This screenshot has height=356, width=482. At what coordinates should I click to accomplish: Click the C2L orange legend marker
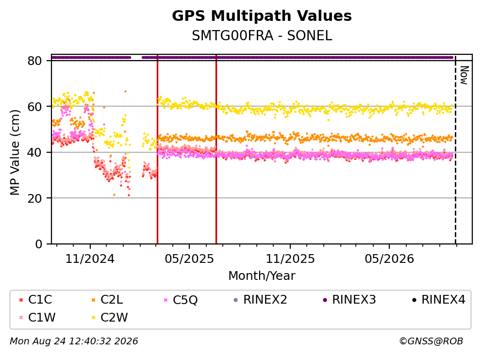coord(94,300)
